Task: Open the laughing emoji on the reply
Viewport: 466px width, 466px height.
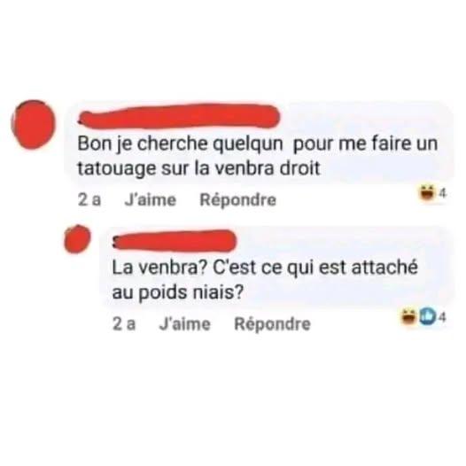Action: 409,317
